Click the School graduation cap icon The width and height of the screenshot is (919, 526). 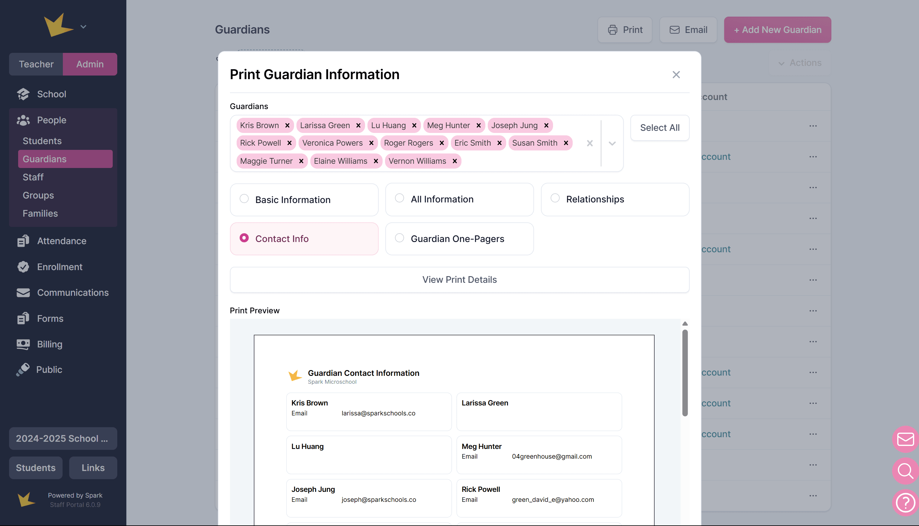click(23, 94)
